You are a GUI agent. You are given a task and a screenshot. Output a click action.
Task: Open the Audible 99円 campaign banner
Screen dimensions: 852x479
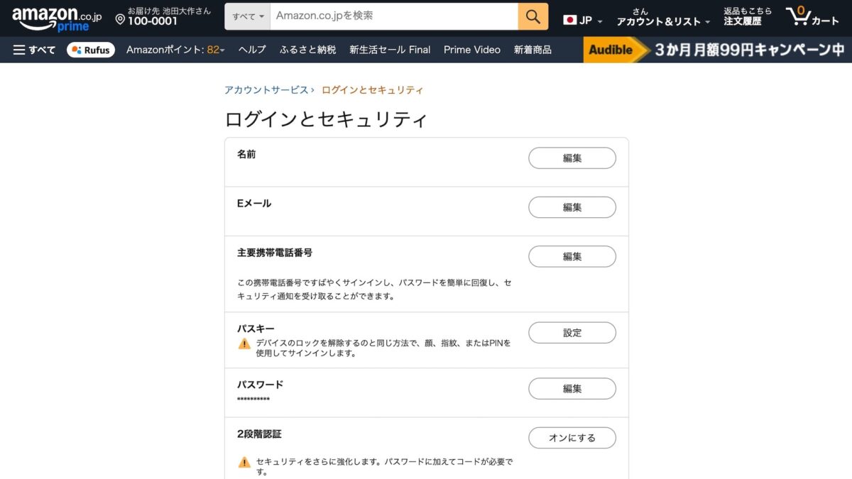coord(716,50)
